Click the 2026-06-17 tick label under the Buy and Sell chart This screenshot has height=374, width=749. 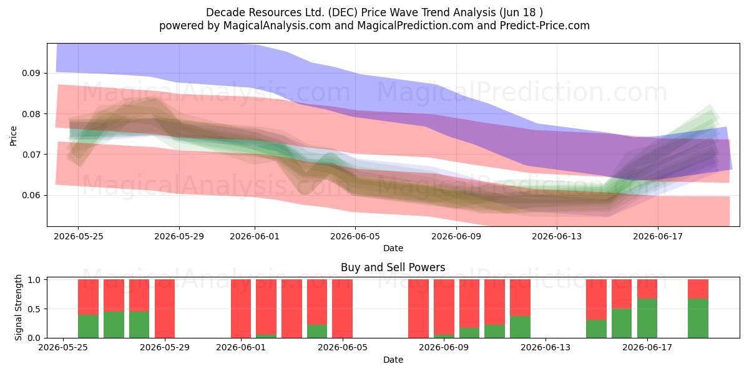pos(647,348)
